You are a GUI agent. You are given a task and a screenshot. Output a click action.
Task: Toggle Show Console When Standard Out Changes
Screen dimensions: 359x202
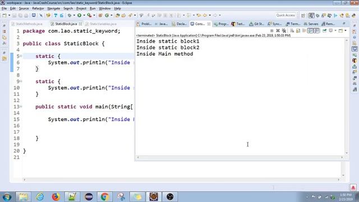coord(310,30)
